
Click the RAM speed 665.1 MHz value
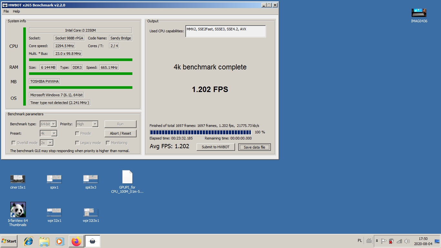coord(109,67)
